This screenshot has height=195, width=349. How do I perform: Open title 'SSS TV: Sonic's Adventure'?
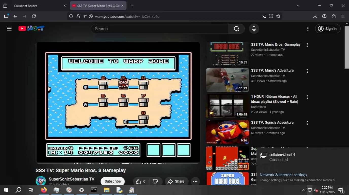point(272,122)
